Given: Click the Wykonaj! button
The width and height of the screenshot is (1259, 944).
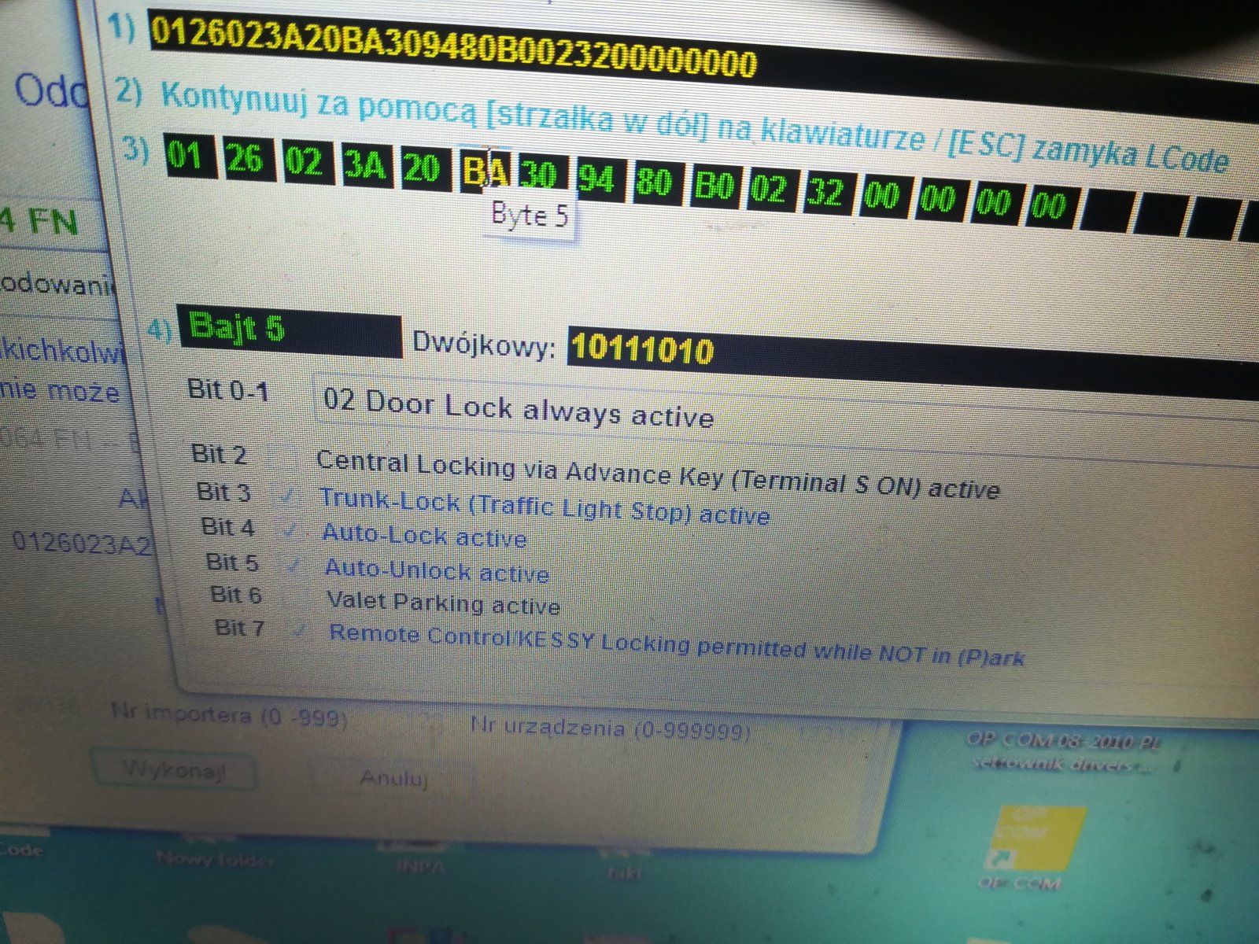Looking at the screenshot, I should click(x=175, y=769).
